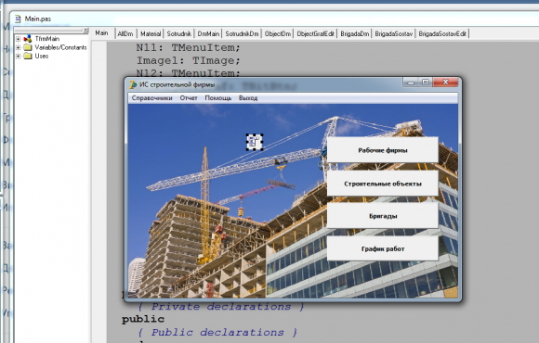
Task: Switch to the BrigadaDm tab
Action: [x=355, y=33]
